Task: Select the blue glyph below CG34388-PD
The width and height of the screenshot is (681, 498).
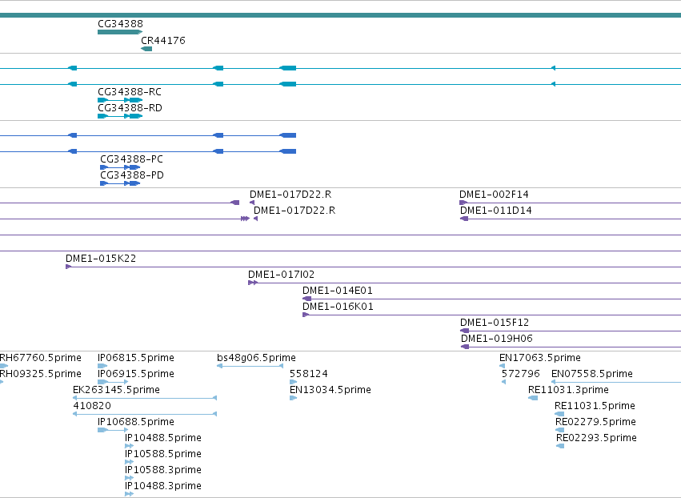Action: 120,183
